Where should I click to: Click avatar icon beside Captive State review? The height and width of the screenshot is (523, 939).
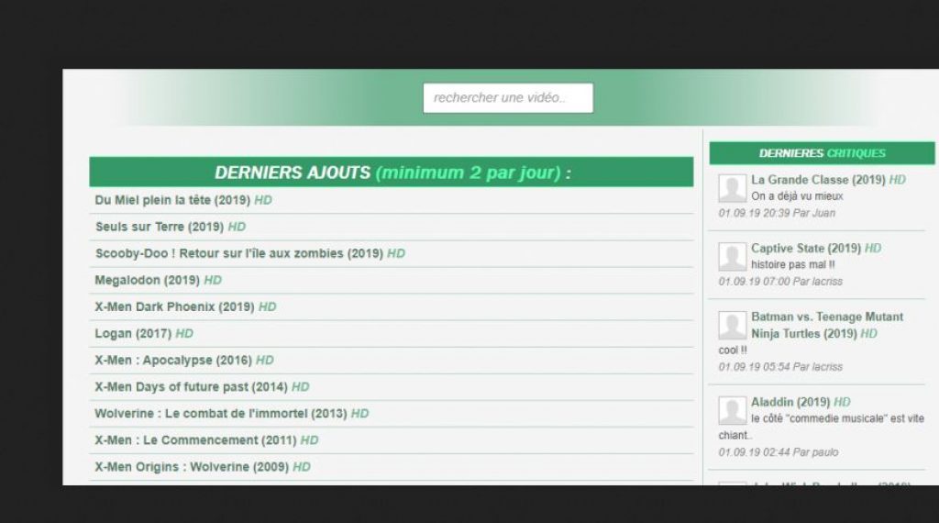732,256
